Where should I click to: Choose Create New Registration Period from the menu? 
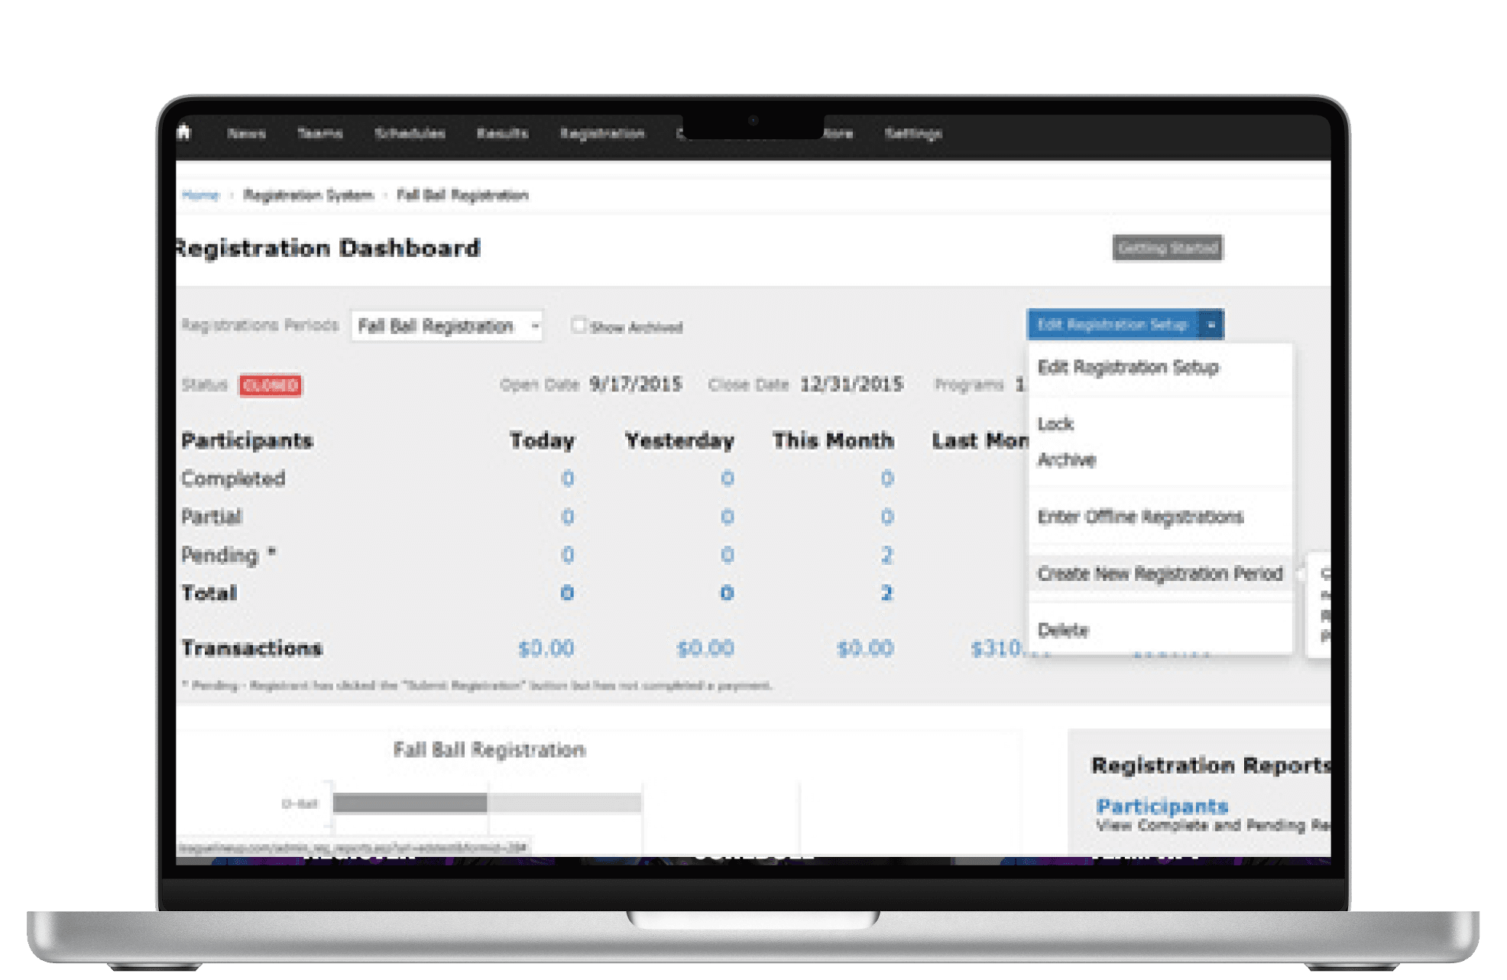[x=1159, y=573]
